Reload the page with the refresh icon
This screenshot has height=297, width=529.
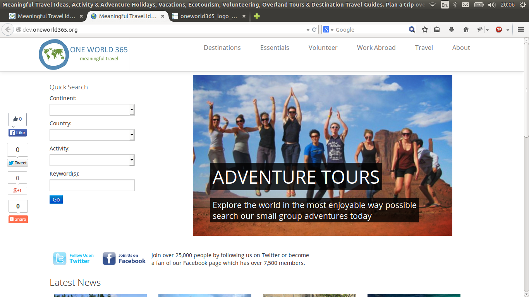click(x=314, y=30)
